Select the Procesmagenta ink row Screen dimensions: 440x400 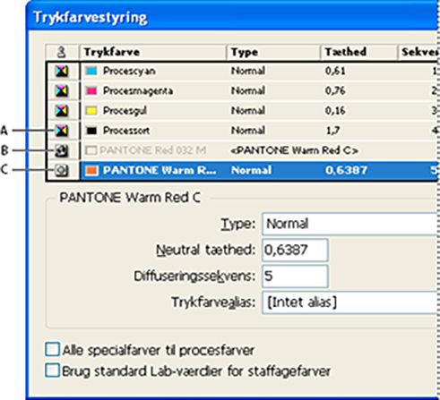coord(242,91)
